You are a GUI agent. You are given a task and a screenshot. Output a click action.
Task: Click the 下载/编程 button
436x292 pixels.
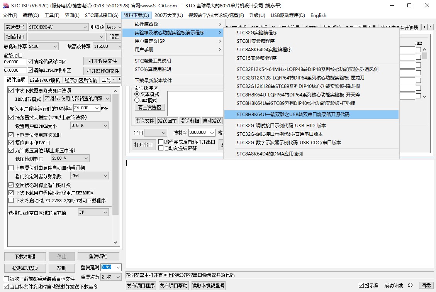coord(25,257)
